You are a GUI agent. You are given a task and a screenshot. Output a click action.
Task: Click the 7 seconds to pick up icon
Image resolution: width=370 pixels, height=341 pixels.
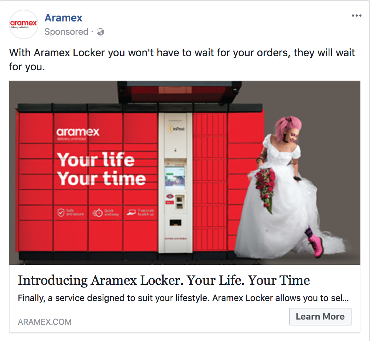point(131,212)
